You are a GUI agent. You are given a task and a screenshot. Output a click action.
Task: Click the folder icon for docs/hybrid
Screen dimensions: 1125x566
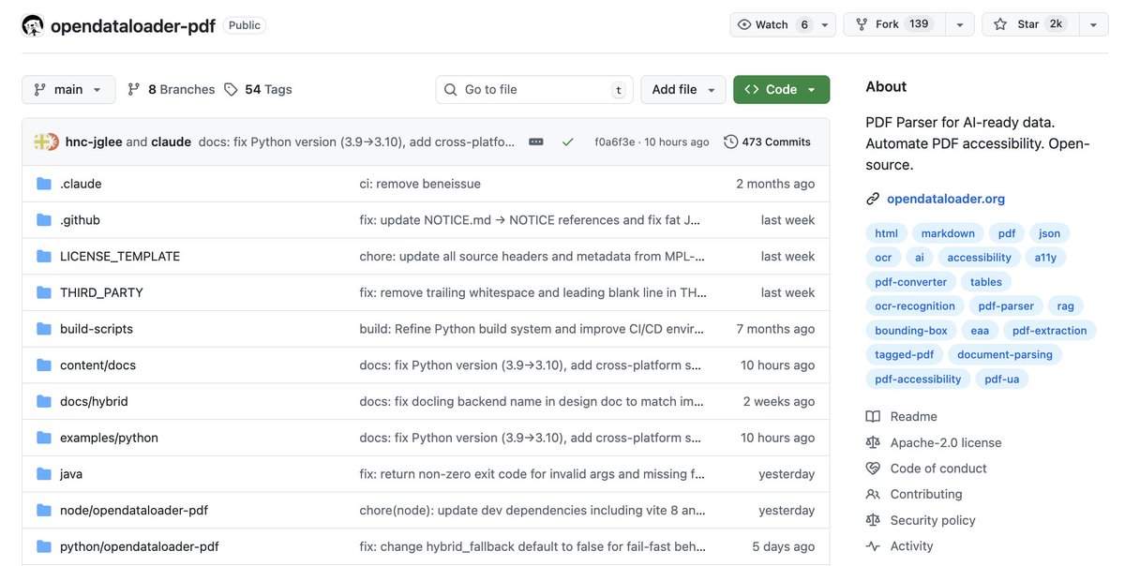tap(43, 401)
